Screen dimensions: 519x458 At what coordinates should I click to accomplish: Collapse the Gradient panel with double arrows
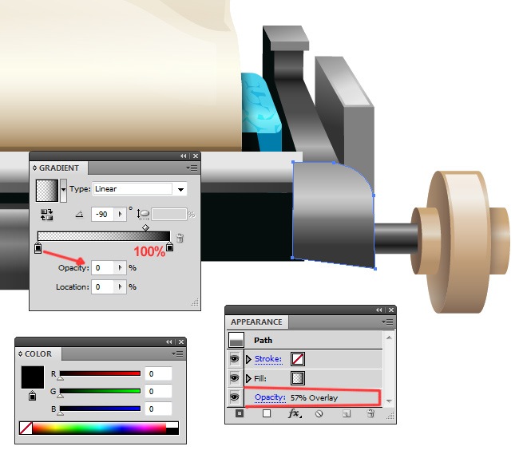click(183, 156)
